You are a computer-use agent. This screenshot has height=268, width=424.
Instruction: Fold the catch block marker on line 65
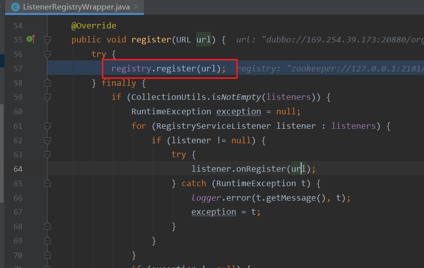[x=47, y=183]
